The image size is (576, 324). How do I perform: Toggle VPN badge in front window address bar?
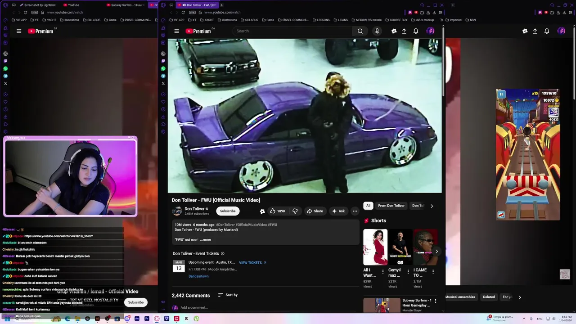point(192,12)
